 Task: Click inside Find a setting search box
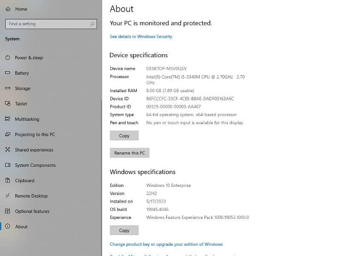point(47,24)
